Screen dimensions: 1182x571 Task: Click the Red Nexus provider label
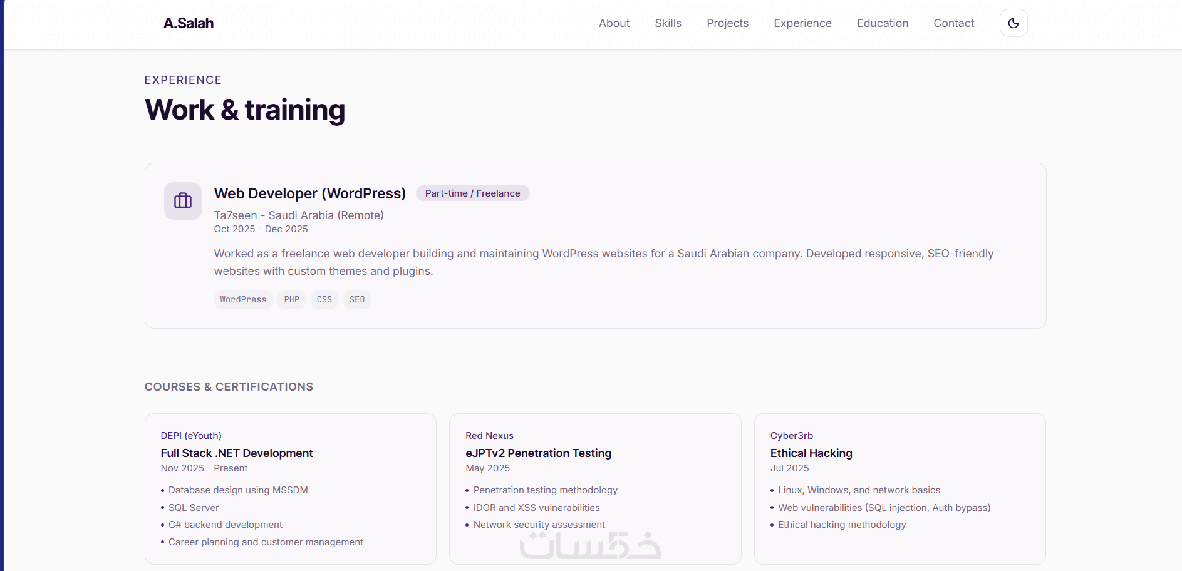pos(489,436)
